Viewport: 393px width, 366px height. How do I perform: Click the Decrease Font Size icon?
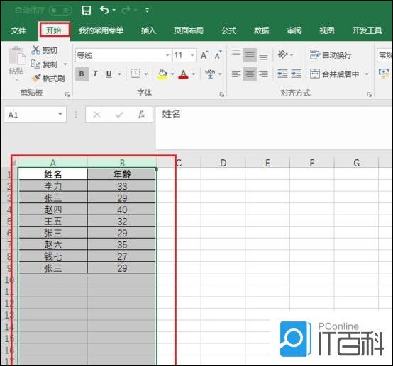click(x=218, y=55)
